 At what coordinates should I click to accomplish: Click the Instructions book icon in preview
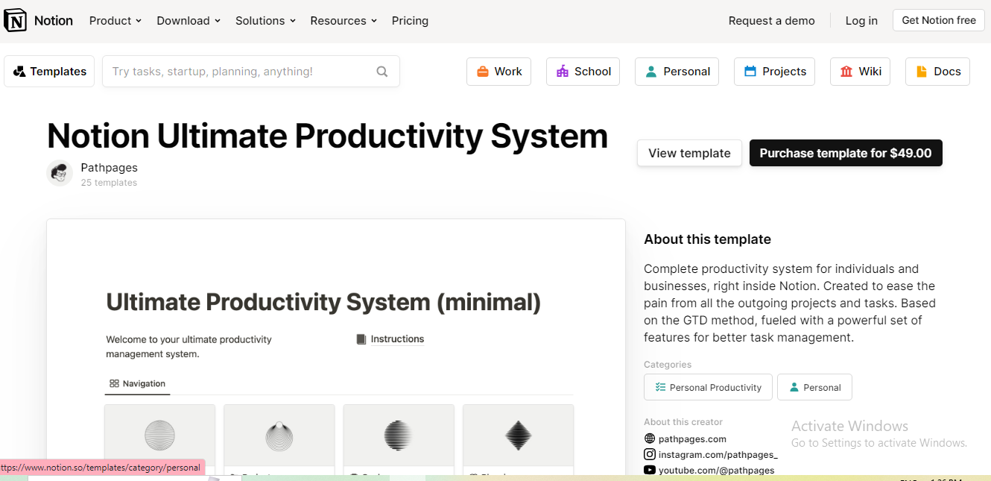coord(361,339)
